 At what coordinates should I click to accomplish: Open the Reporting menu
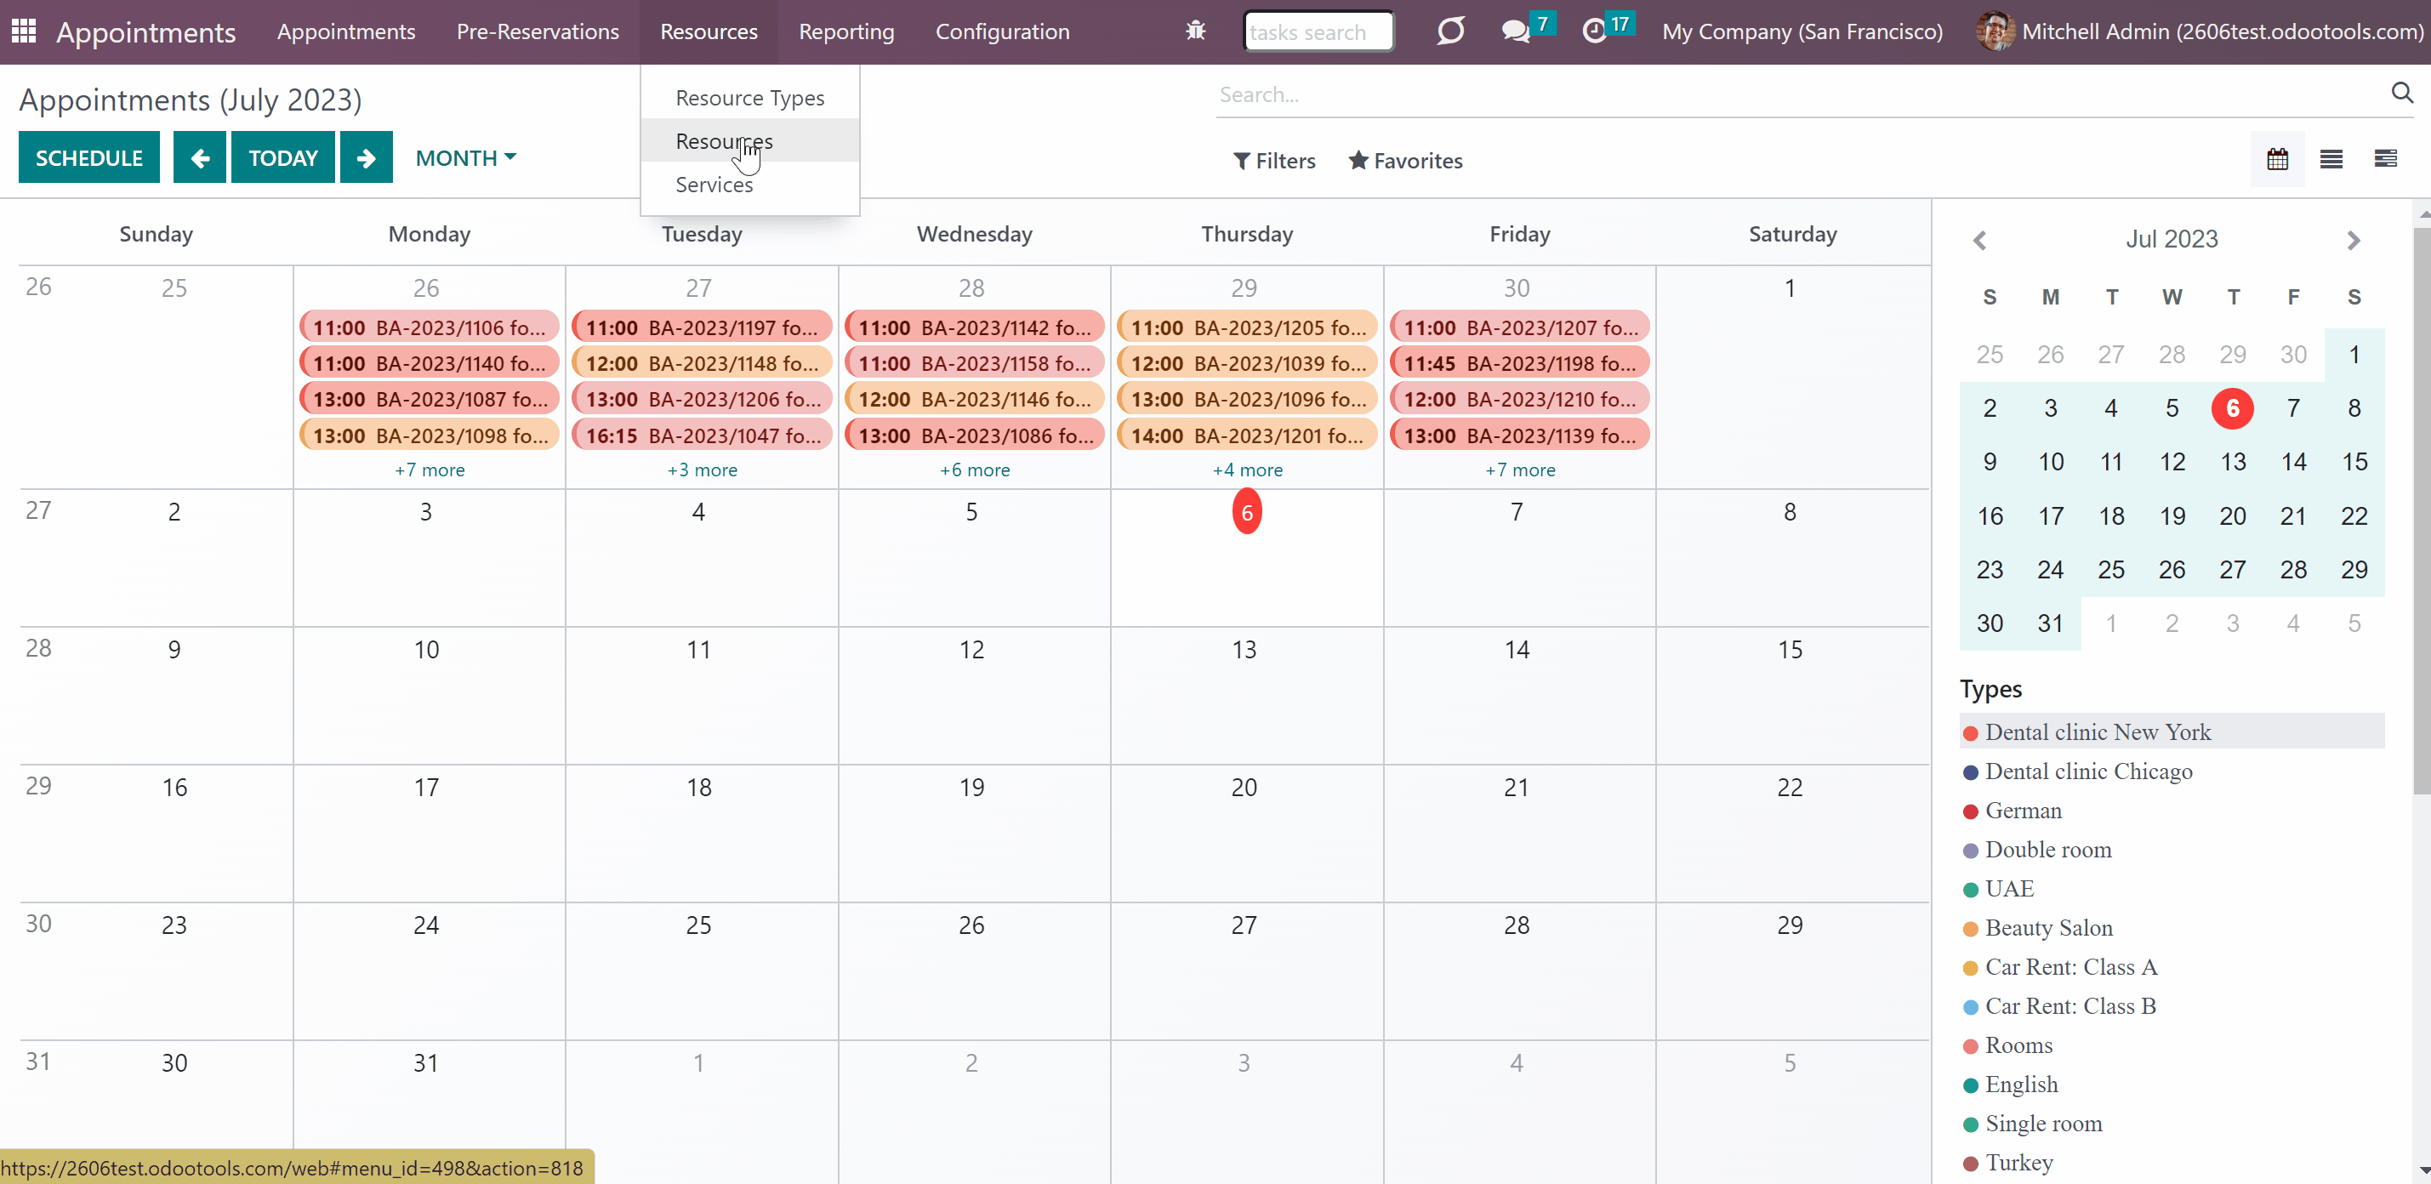(x=846, y=31)
